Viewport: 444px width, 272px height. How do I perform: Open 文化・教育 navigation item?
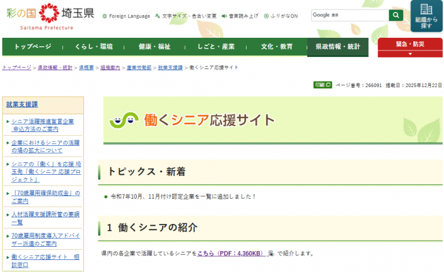(277, 47)
